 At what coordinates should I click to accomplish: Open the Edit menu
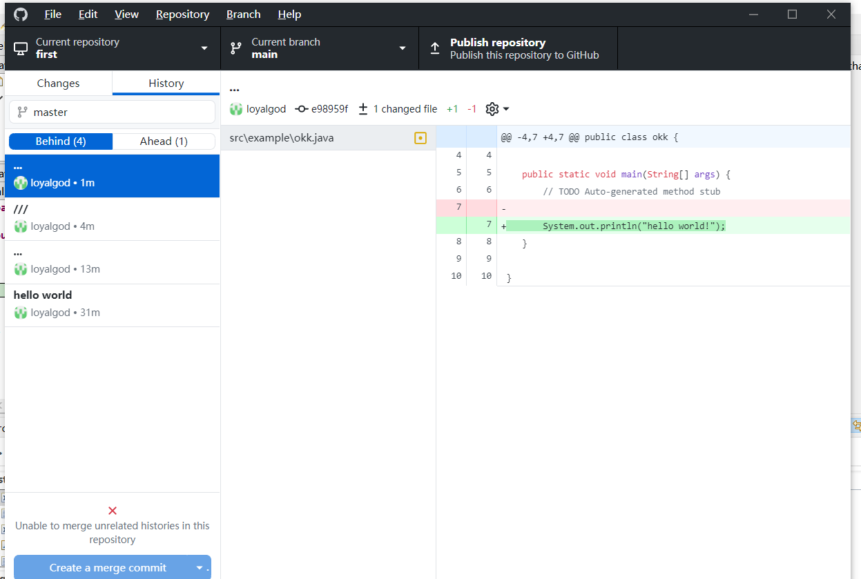tap(88, 14)
